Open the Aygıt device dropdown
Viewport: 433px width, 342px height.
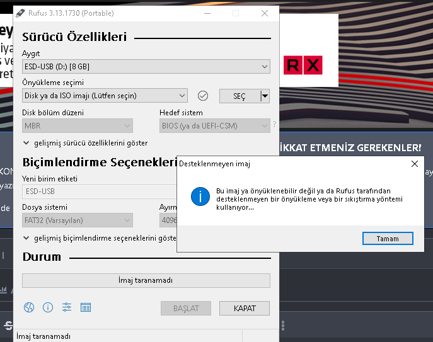tap(146, 67)
